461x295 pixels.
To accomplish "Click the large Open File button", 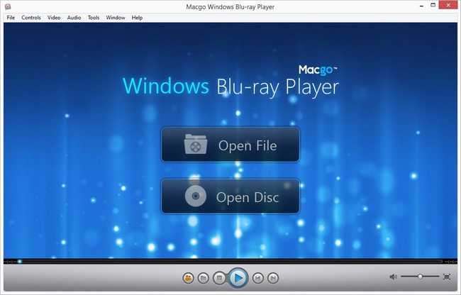I will 230,145.
